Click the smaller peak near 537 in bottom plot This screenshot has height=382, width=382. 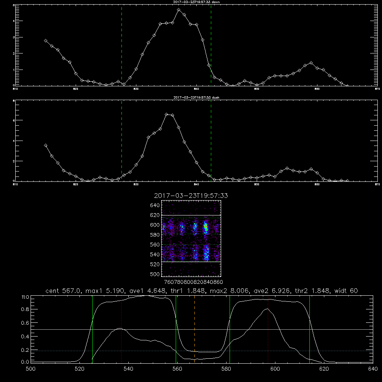(120, 329)
